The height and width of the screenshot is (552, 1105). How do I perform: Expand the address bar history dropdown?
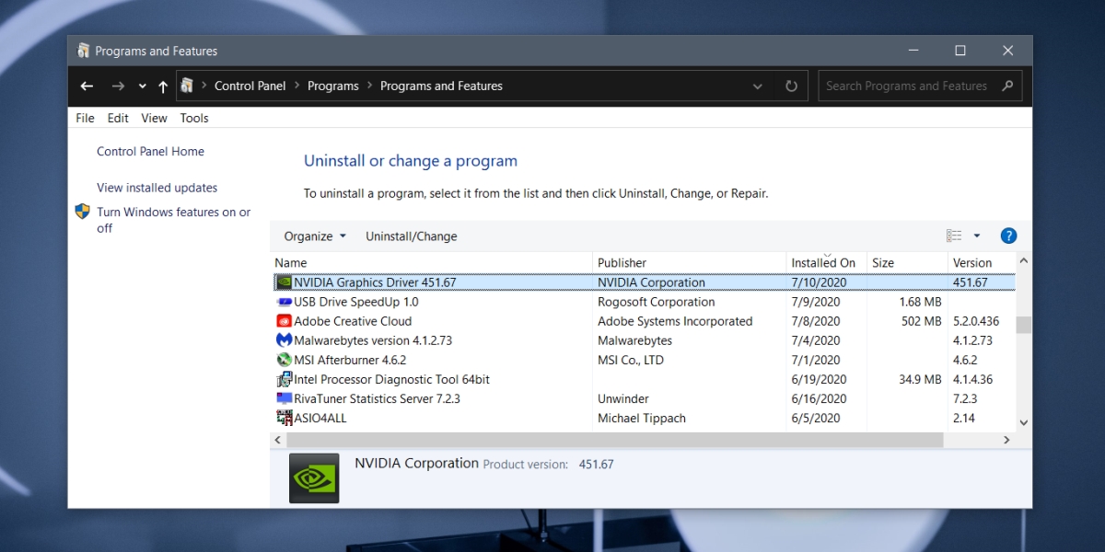coord(758,86)
